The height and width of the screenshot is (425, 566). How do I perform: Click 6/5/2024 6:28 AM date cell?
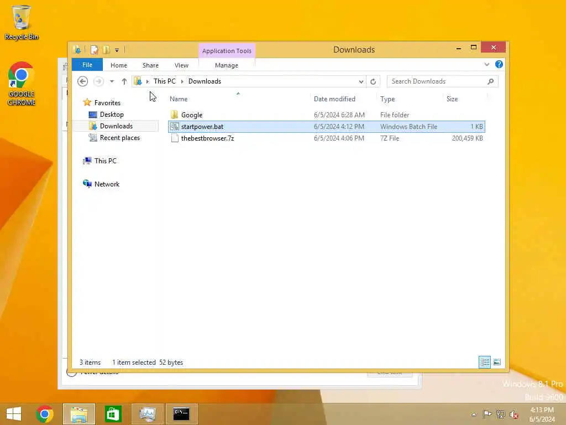pos(339,115)
